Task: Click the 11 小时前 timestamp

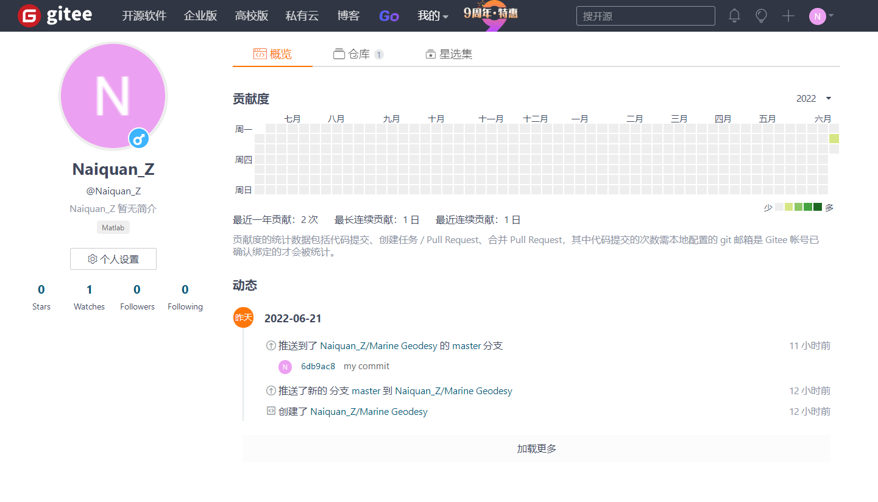Action: point(810,345)
